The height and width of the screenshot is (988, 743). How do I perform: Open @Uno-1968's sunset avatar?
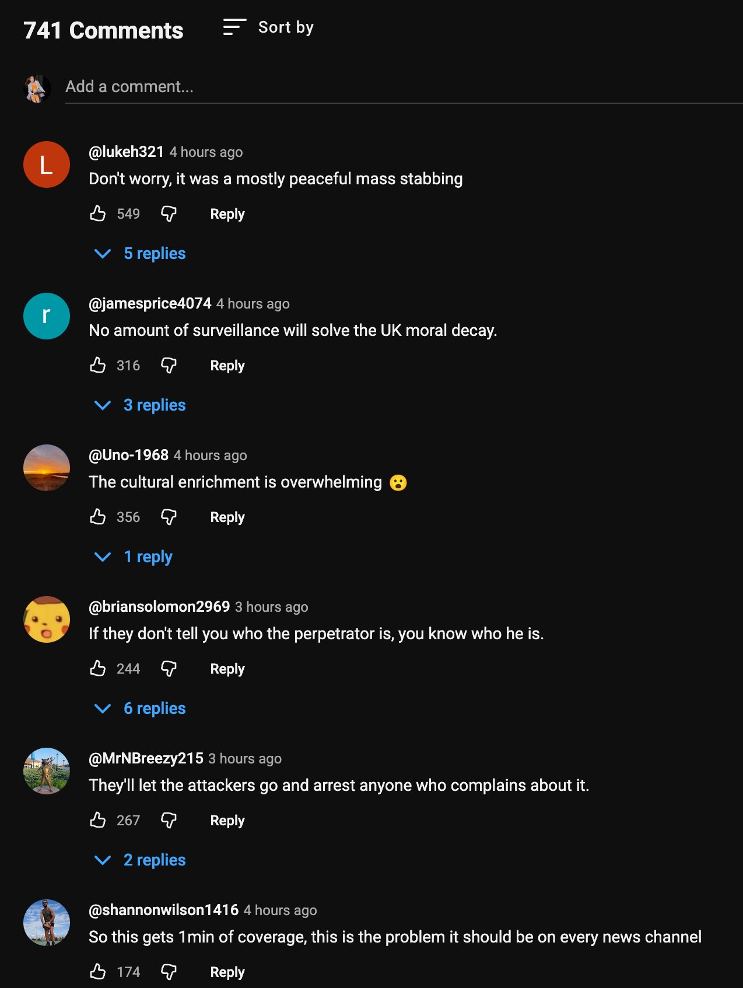[46, 468]
